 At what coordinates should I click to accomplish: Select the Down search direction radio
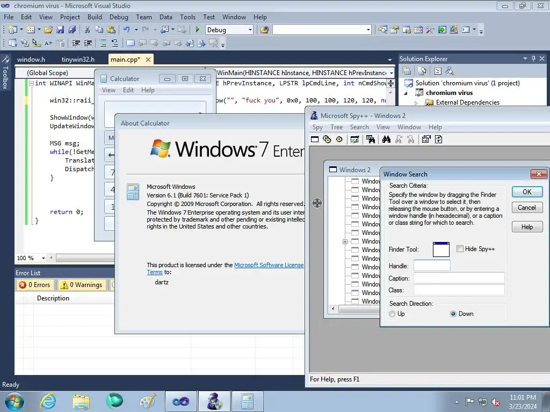click(453, 314)
